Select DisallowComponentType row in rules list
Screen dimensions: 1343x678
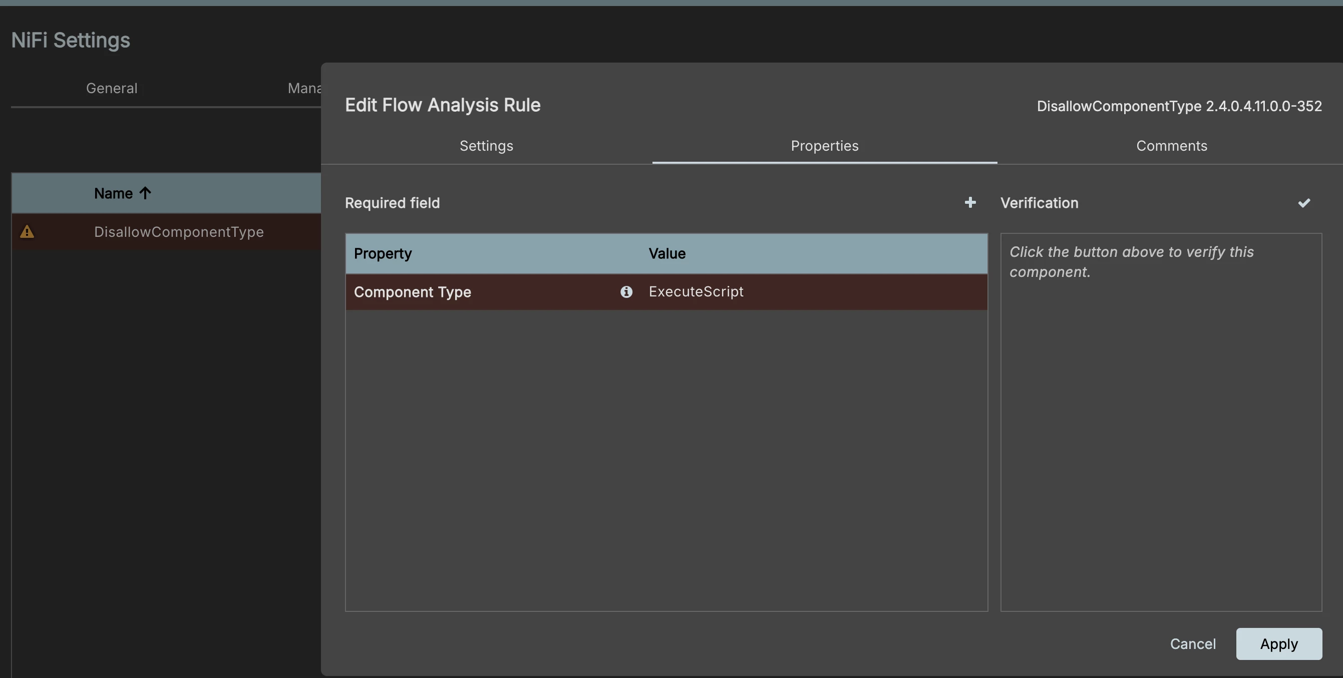[x=166, y=231]
